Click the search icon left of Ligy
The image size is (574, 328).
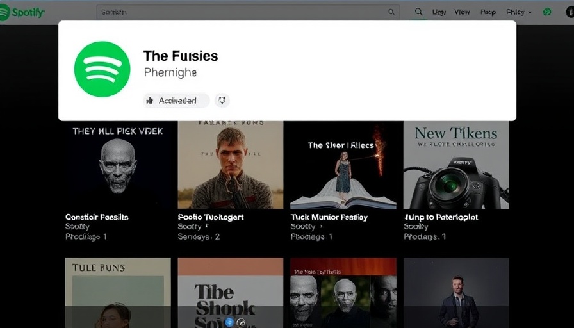[418, 12]
